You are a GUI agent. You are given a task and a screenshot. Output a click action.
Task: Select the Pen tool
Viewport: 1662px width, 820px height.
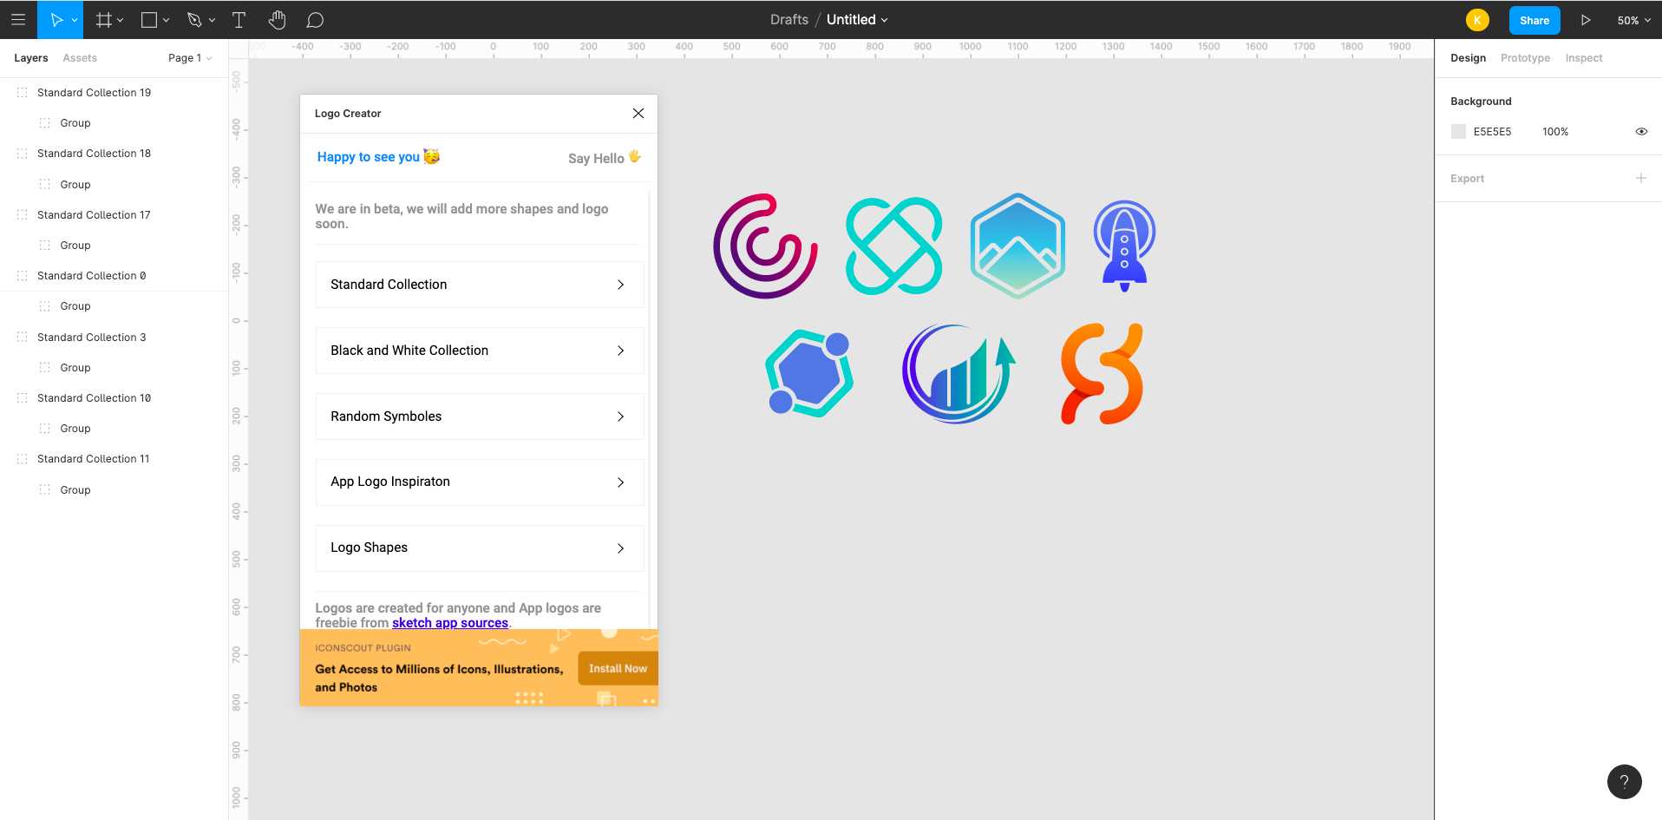(x=194, y=19)
